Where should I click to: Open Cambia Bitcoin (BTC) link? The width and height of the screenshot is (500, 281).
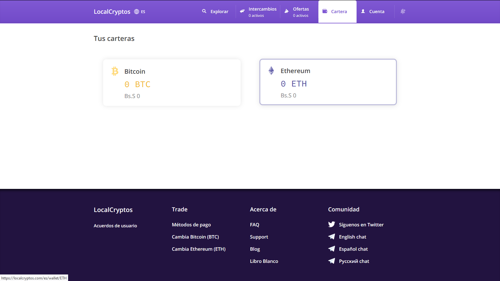[x=195, y=237]
